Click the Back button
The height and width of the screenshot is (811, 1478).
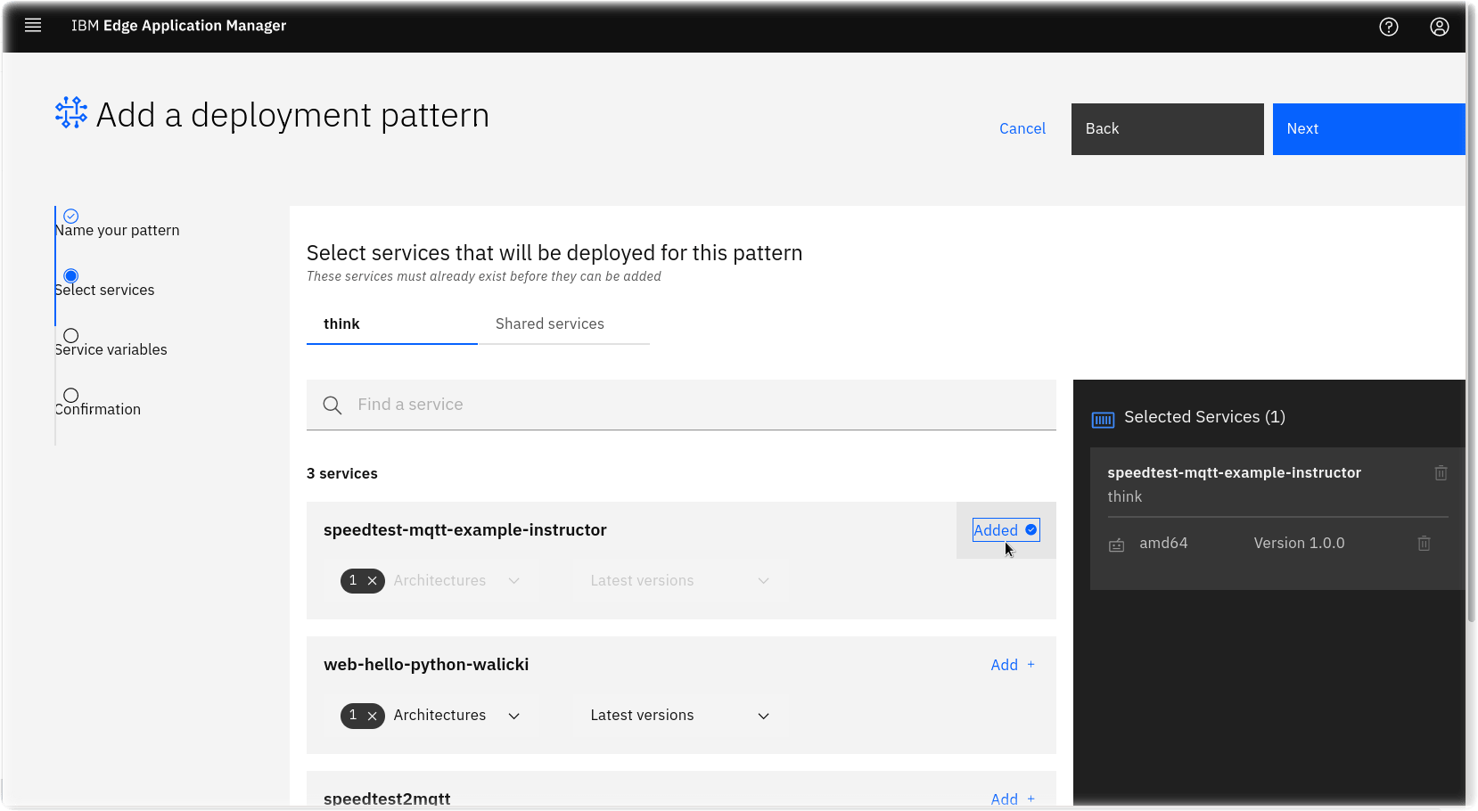1168,129
